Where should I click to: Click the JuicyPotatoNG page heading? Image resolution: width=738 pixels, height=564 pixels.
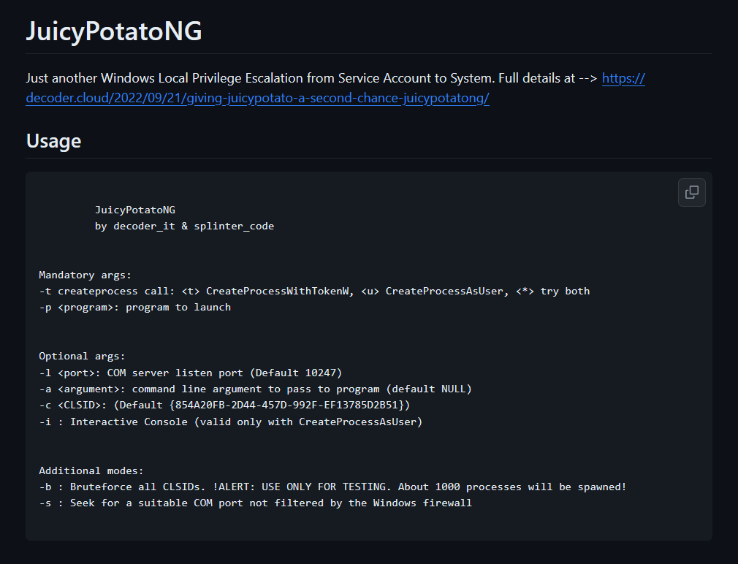pos(114,31)
